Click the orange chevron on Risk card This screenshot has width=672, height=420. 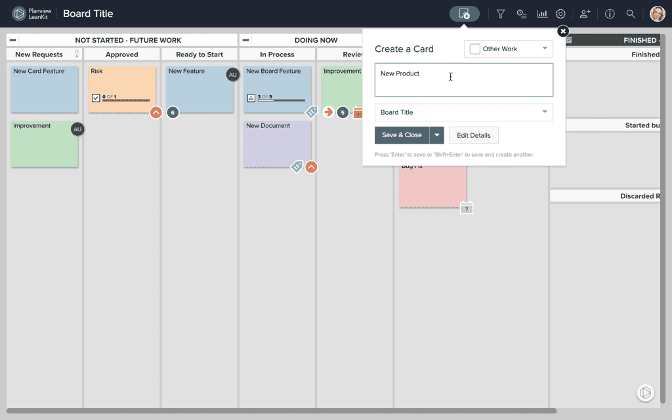click(156, 112)
